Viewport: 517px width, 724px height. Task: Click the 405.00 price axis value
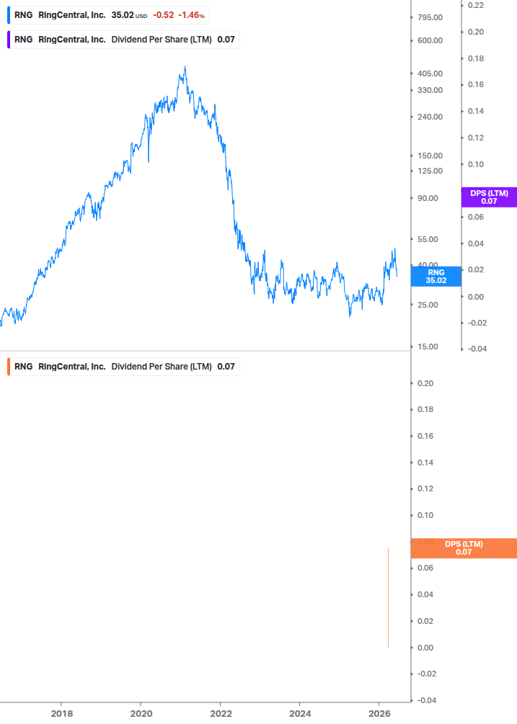tap(430, 73)
